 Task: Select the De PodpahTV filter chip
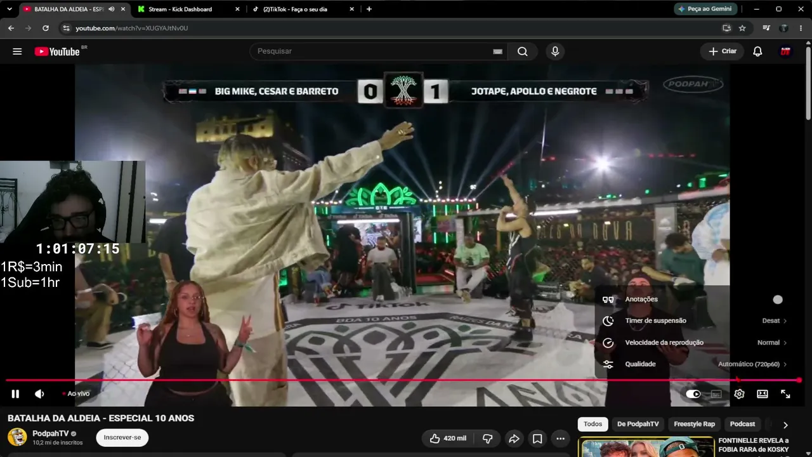click(638, 424)
